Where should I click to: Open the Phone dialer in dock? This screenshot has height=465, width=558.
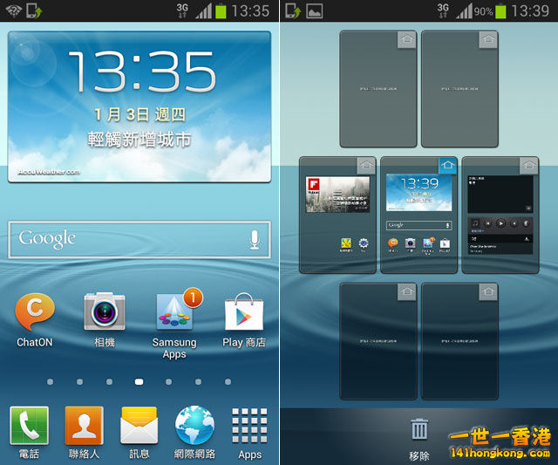(29, 427)
